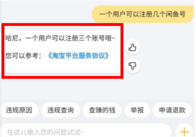This screenshot has height=137, width=196.
Task: Mark the bot answer as helpful
Action: coord(132,47)
